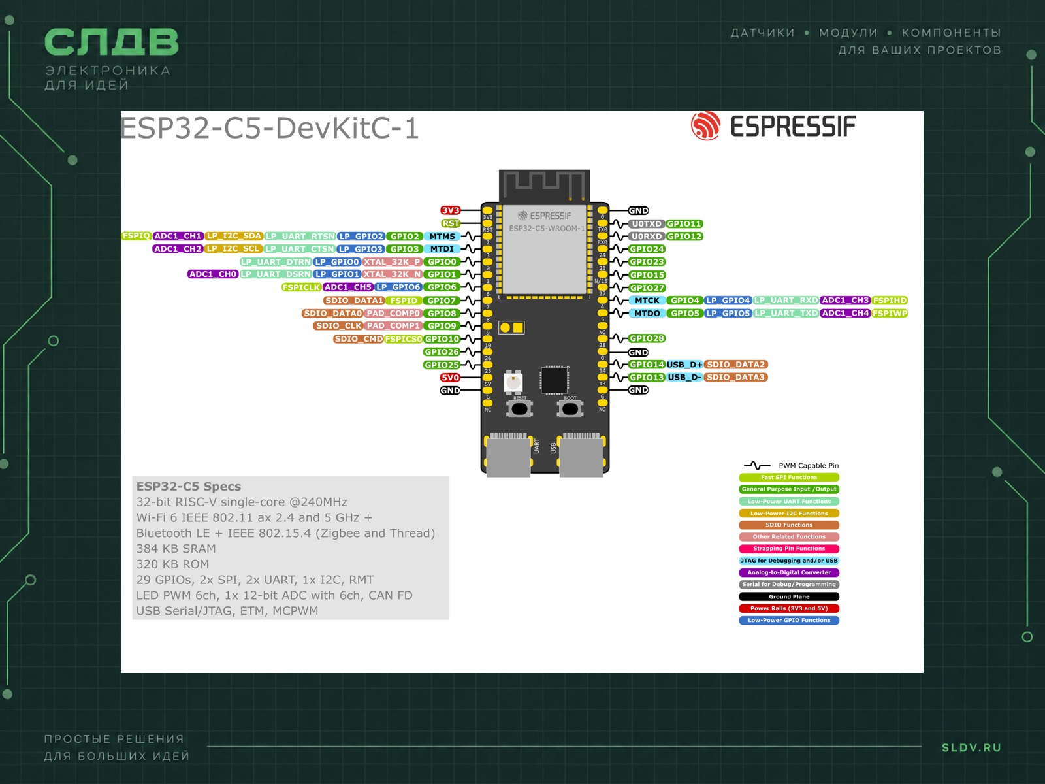The height and width of the screenshot is (784, 1045).
Task: Click the FSPIHD pin label
Action: coord(890,301)
